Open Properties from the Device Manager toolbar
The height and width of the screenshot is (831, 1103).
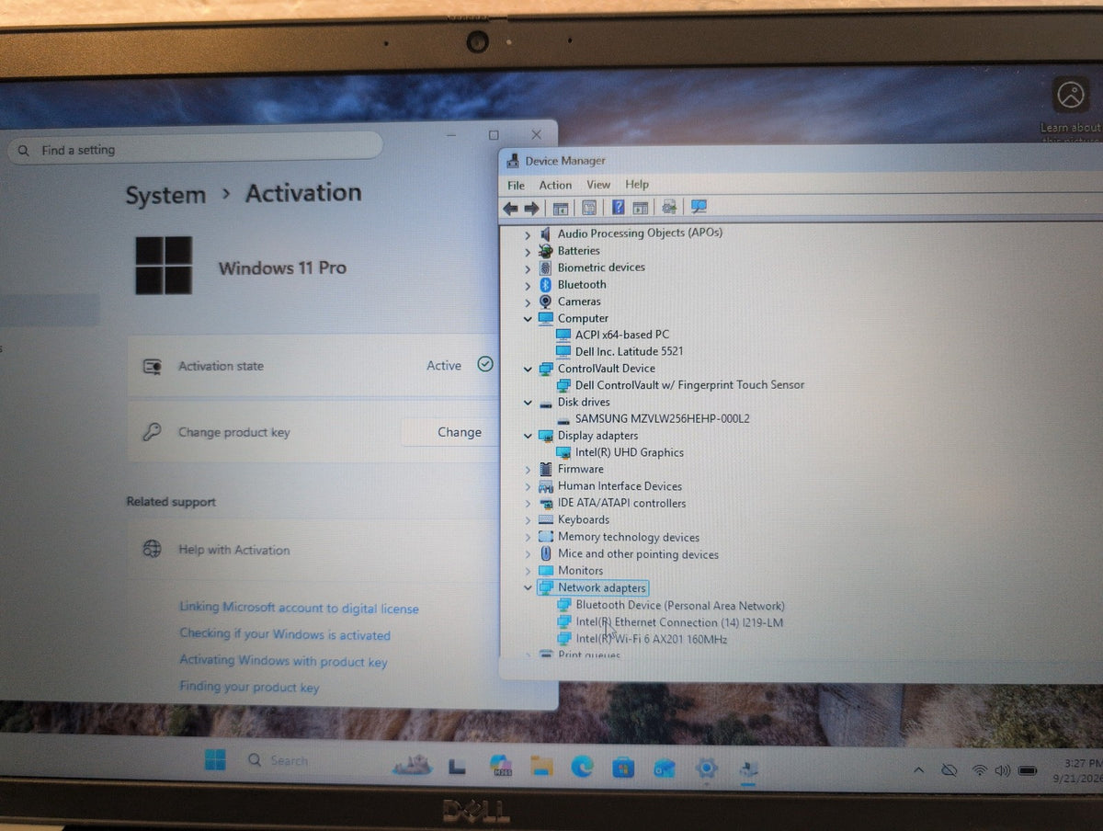pyautogui.click(x=589, y=209)
